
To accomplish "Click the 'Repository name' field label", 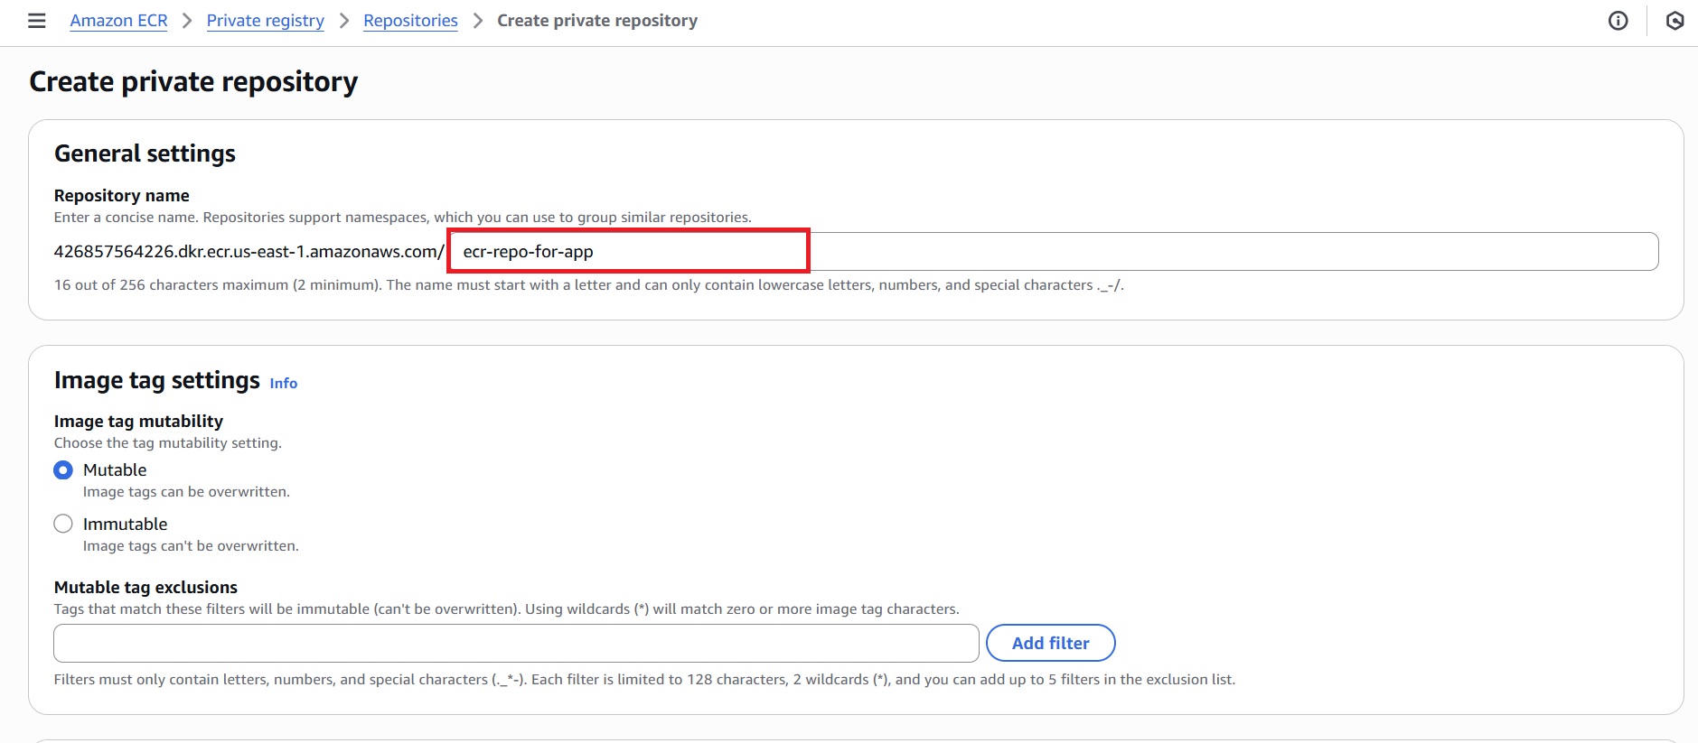I will point(122,196).
